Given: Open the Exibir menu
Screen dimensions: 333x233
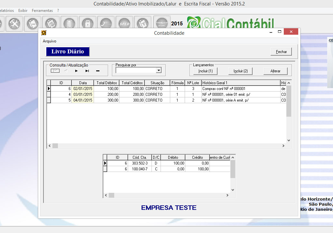Looking at the screenshot, I should [x=23, y=11].
